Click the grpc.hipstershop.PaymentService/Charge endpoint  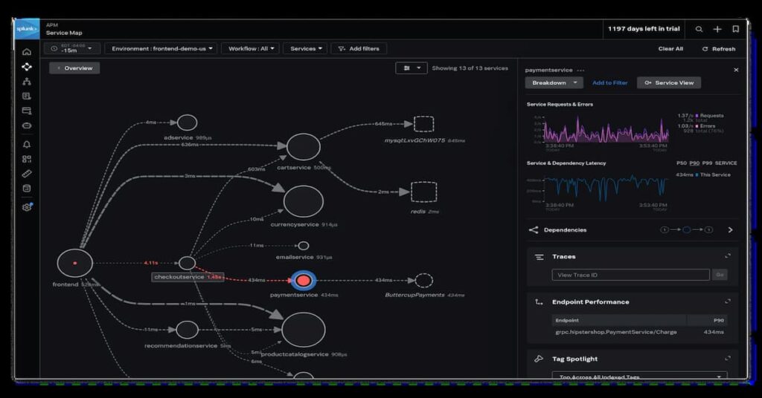[615, 332]
